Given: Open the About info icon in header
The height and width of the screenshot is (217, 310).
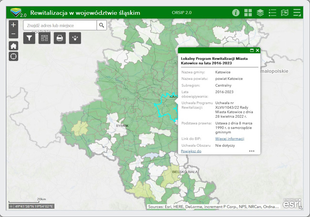Looking at the screenshot, I should coord(236,13).
